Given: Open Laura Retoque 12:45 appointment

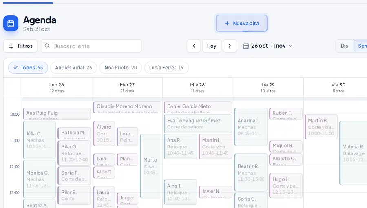Looking at the screenshot, I should (104, 197).
